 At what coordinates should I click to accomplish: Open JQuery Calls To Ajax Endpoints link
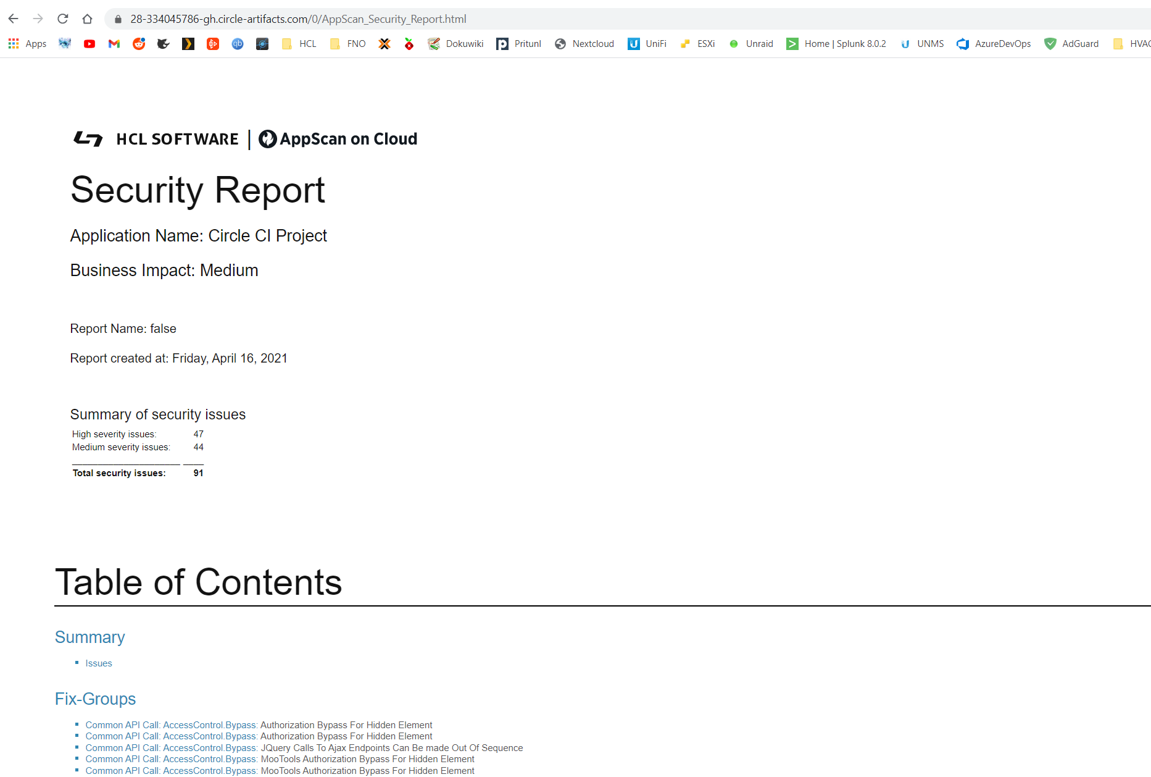pos(304,748)
